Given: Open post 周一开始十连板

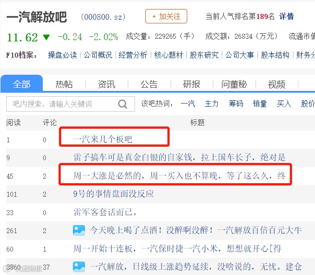Looking at the screenshot, I should coord(177,249).
